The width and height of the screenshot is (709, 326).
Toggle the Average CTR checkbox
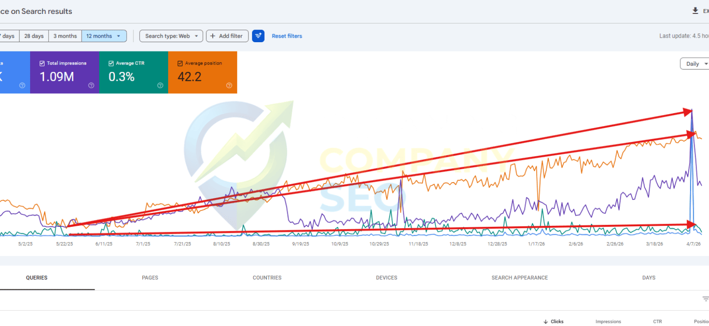(x=111, y=64)
